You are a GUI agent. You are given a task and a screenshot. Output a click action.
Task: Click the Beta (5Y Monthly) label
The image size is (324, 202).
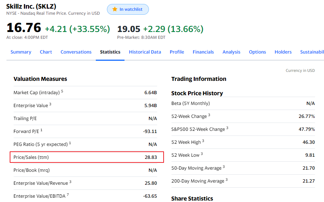pyautogui.click(x=191, y=103)
